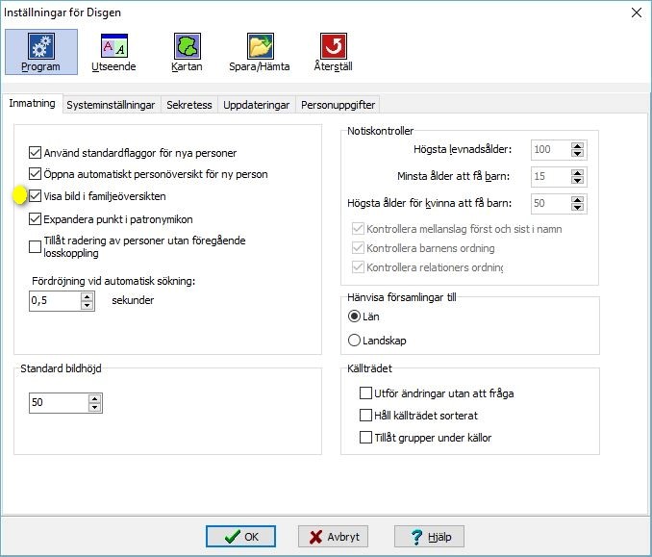
Task: Open help with the Hjälp button
Action: pos(429,536)
